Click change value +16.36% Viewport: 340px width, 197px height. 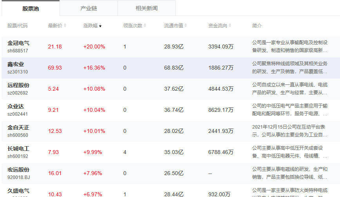pos(94,68)
